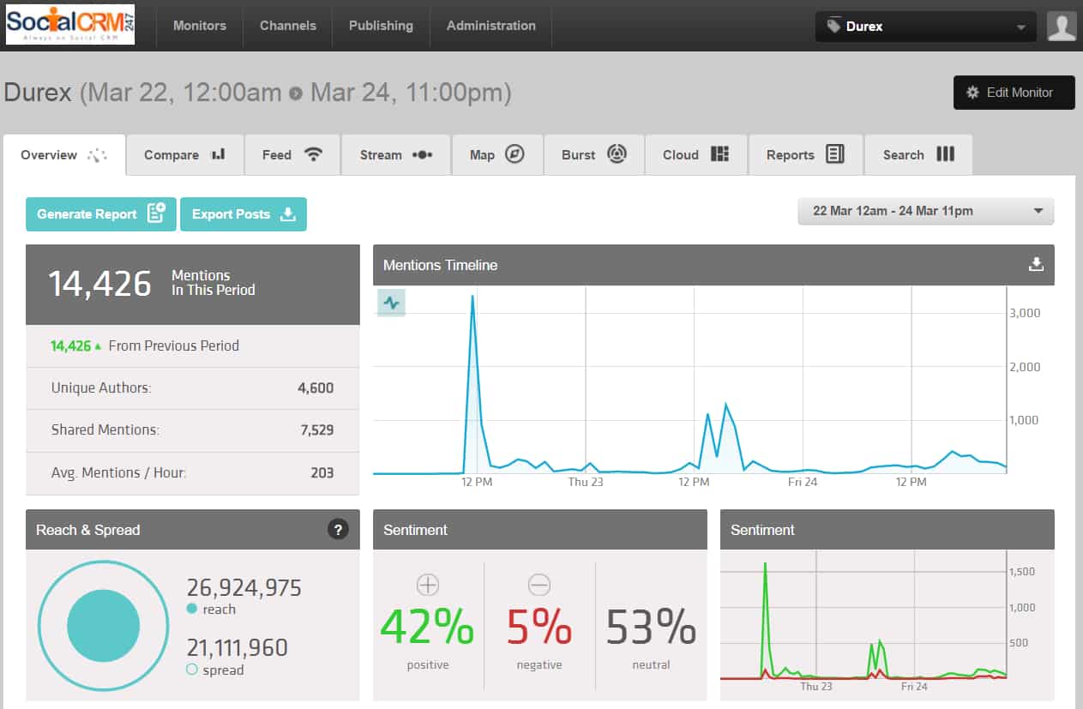
Task: Click the reach circle graphic
Action: click(x=103, y=626)
